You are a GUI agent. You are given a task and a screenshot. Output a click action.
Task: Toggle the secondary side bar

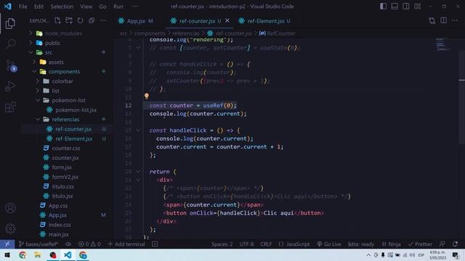(406, 7)
